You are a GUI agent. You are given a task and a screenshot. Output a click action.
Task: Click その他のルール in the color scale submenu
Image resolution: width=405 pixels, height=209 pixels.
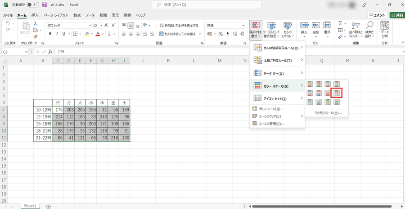pyautogui.click(x=327, y=113)
